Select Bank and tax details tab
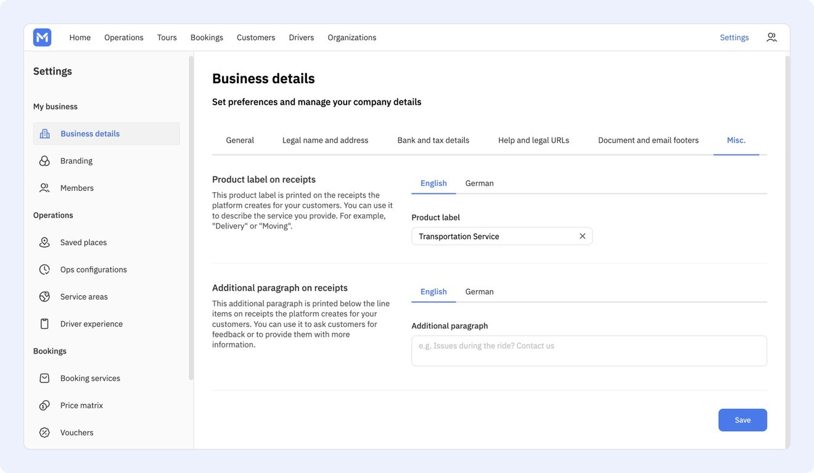Image resolution: width=814 pixels, height=473 pixels. (x=434, y=140)
